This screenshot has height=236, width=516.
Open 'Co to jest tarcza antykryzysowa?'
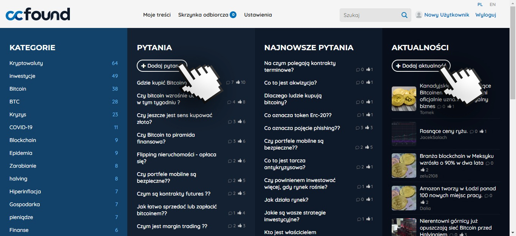pyautogui.click(x=285, y=164)
